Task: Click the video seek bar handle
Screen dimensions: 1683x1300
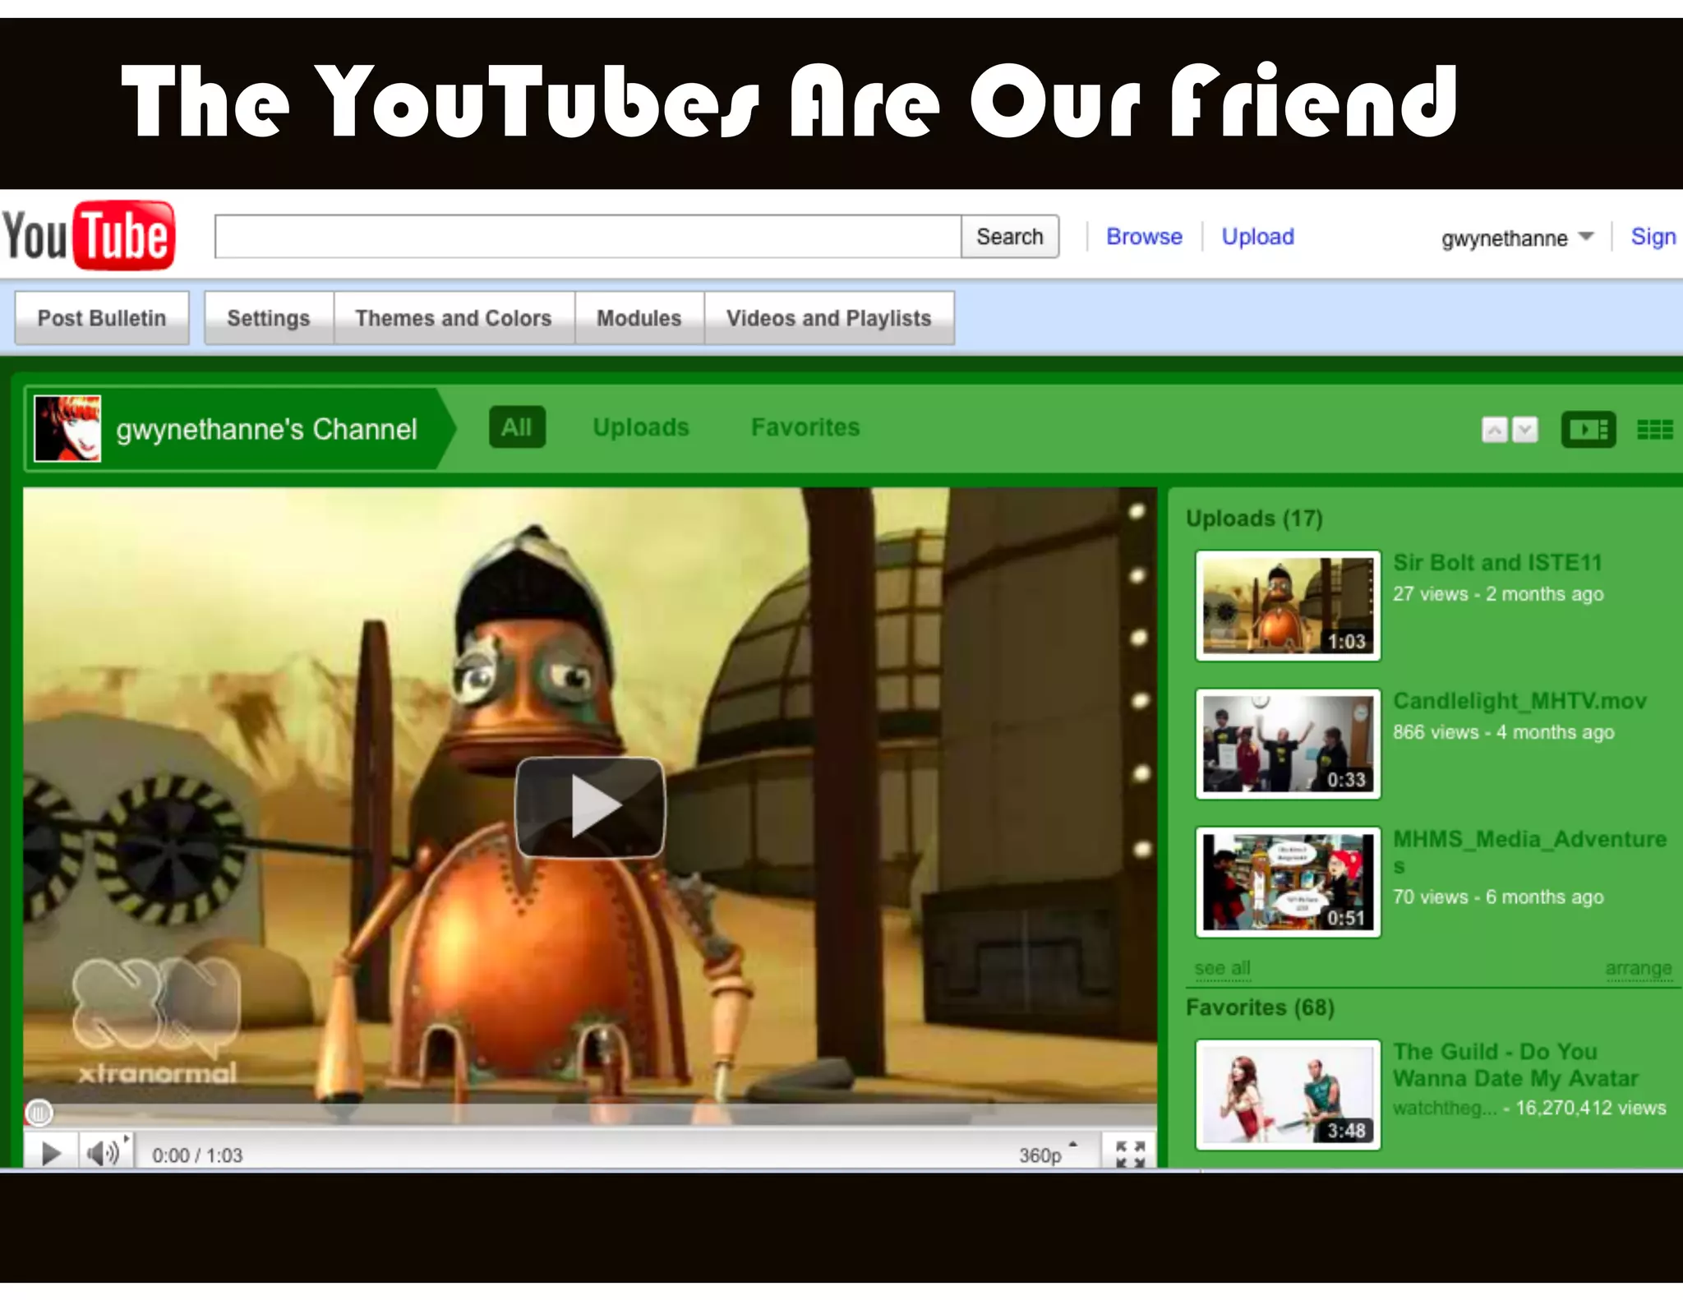Action: pyautogui.click(x=39, y=1113)
